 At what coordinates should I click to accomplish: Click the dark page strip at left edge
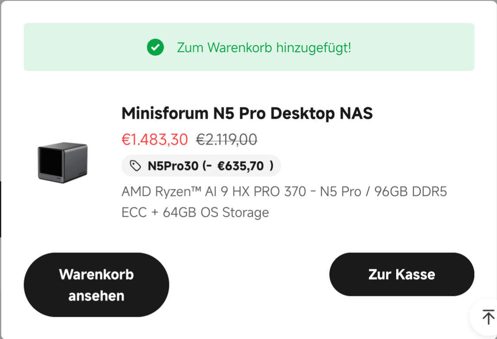pos(1,209)
